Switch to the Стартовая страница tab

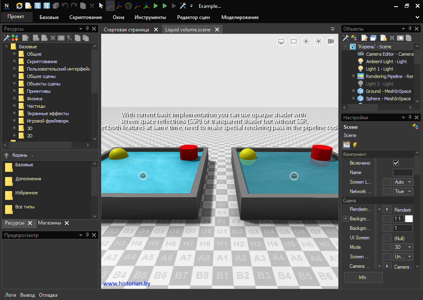click(x=126, y=30)
